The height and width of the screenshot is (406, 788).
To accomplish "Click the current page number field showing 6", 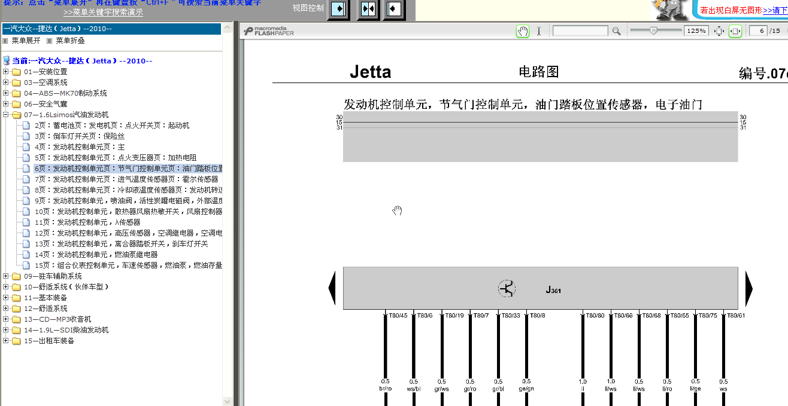I will (x=759, y=31).
